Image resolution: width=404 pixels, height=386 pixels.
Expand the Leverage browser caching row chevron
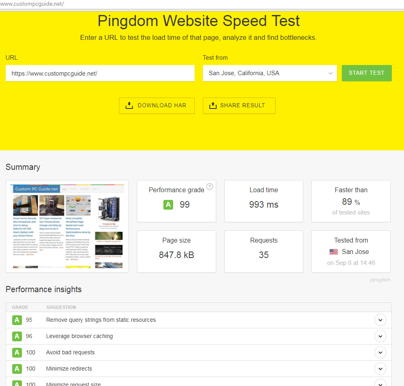[x=380, y=336]
